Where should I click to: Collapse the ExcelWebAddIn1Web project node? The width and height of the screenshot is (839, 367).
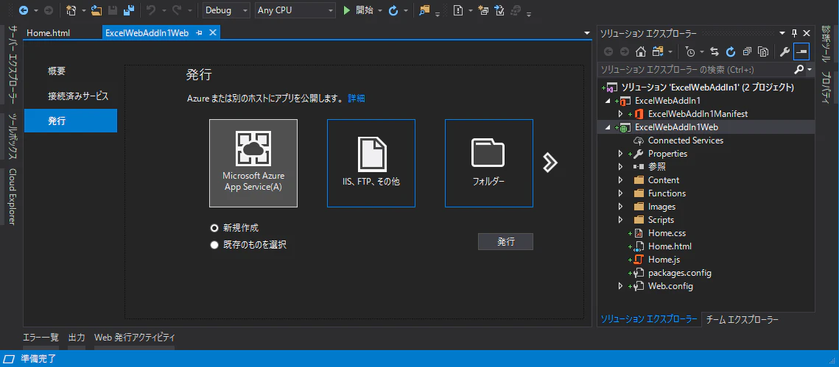click(607, 127)
